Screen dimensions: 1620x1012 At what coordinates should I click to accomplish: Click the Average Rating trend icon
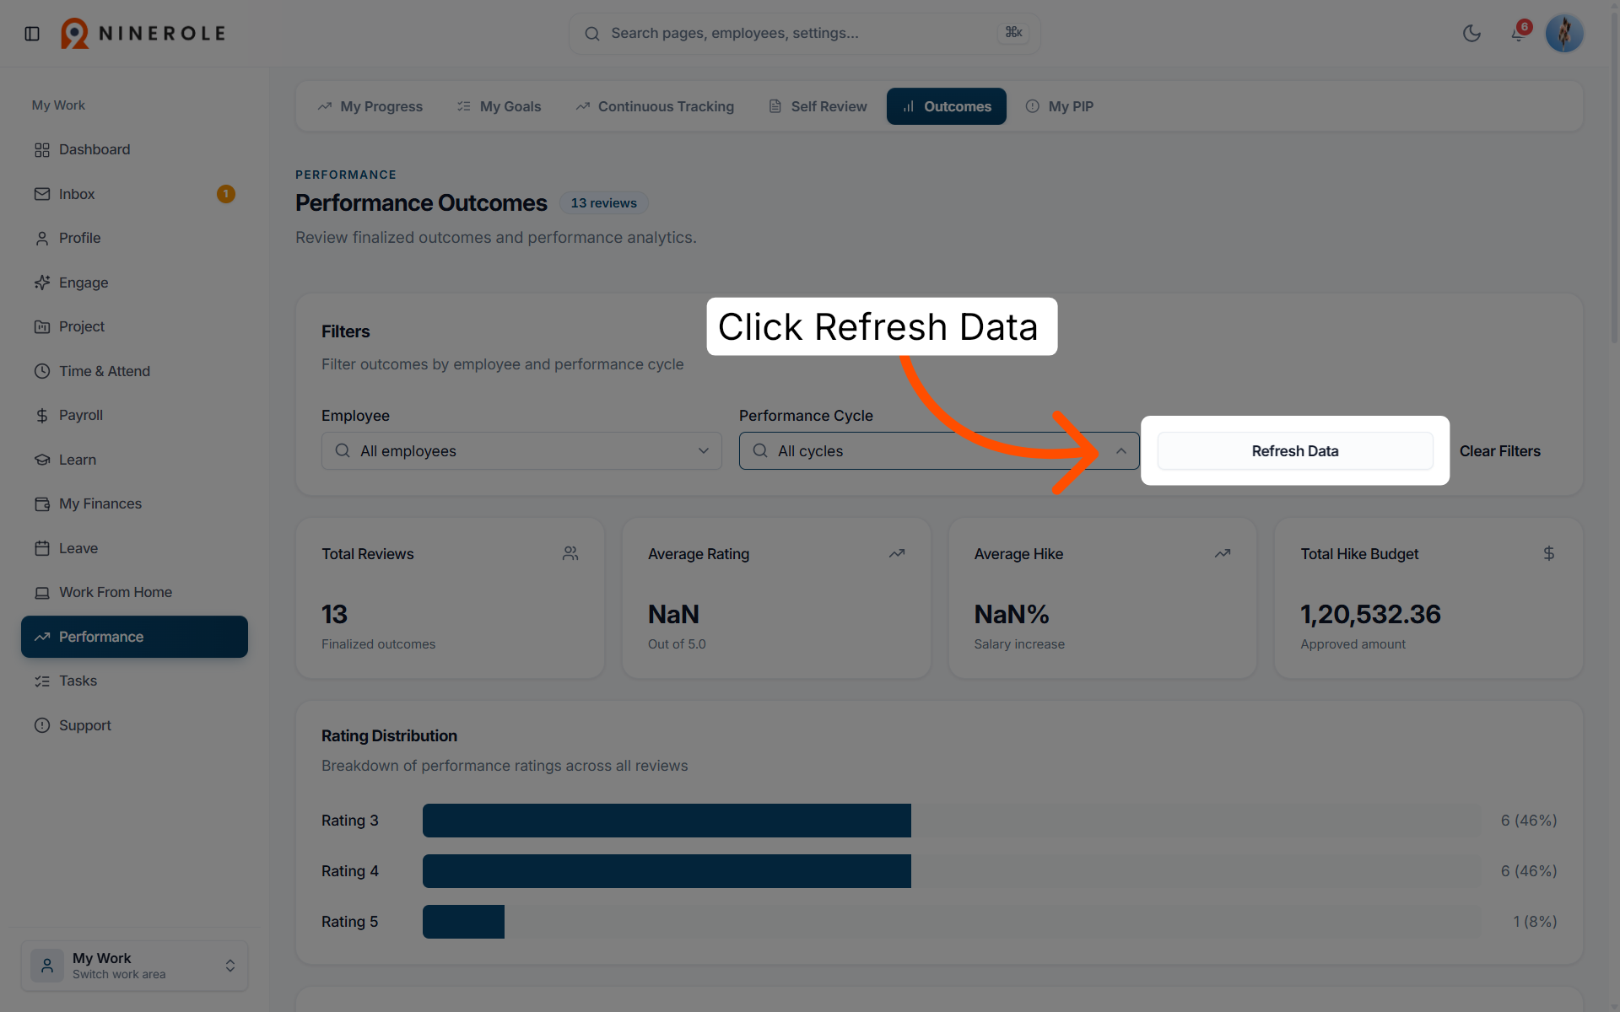(x=897, y=553)
